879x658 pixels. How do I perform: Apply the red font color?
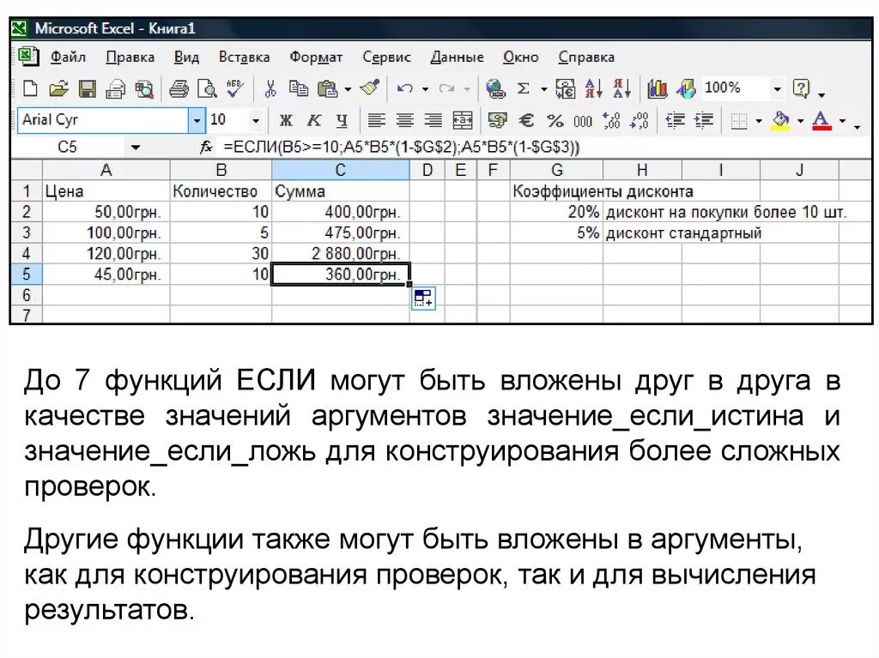[821, 120]
